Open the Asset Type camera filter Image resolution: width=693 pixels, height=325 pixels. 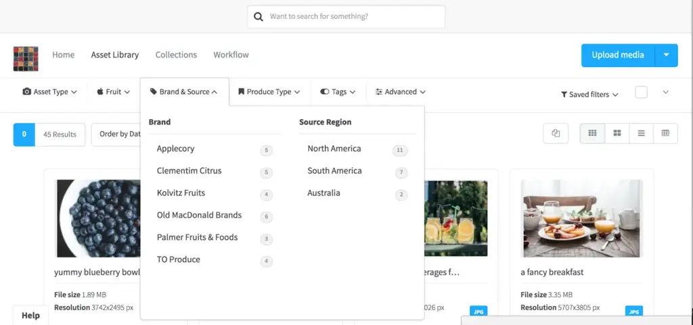click(x=50, y=92)
